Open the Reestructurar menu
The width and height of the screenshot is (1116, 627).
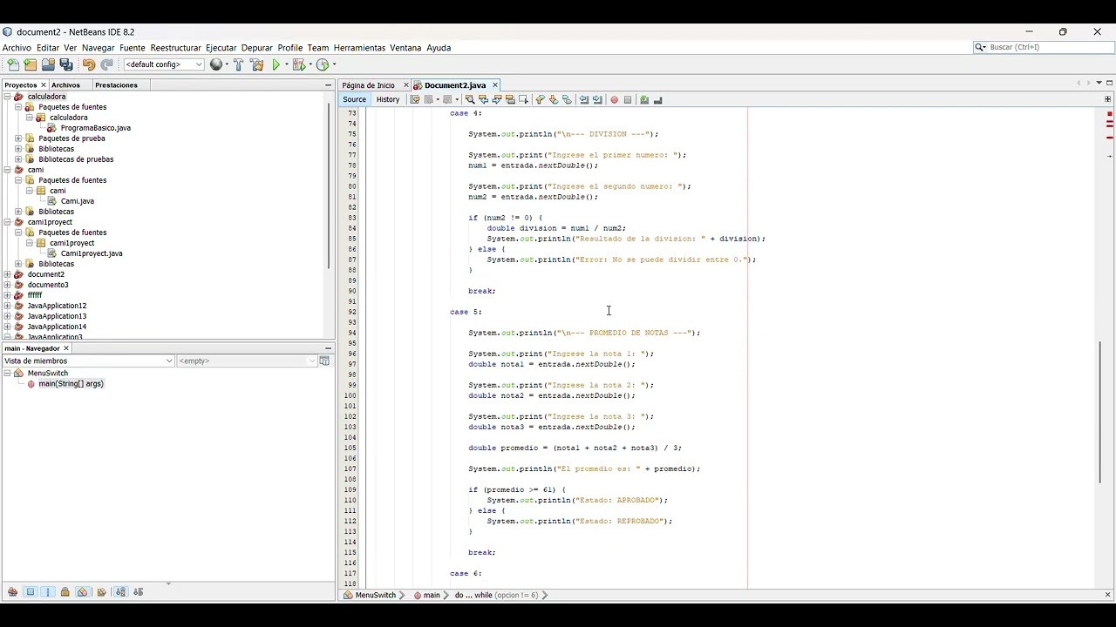click(x=175, y=48)
